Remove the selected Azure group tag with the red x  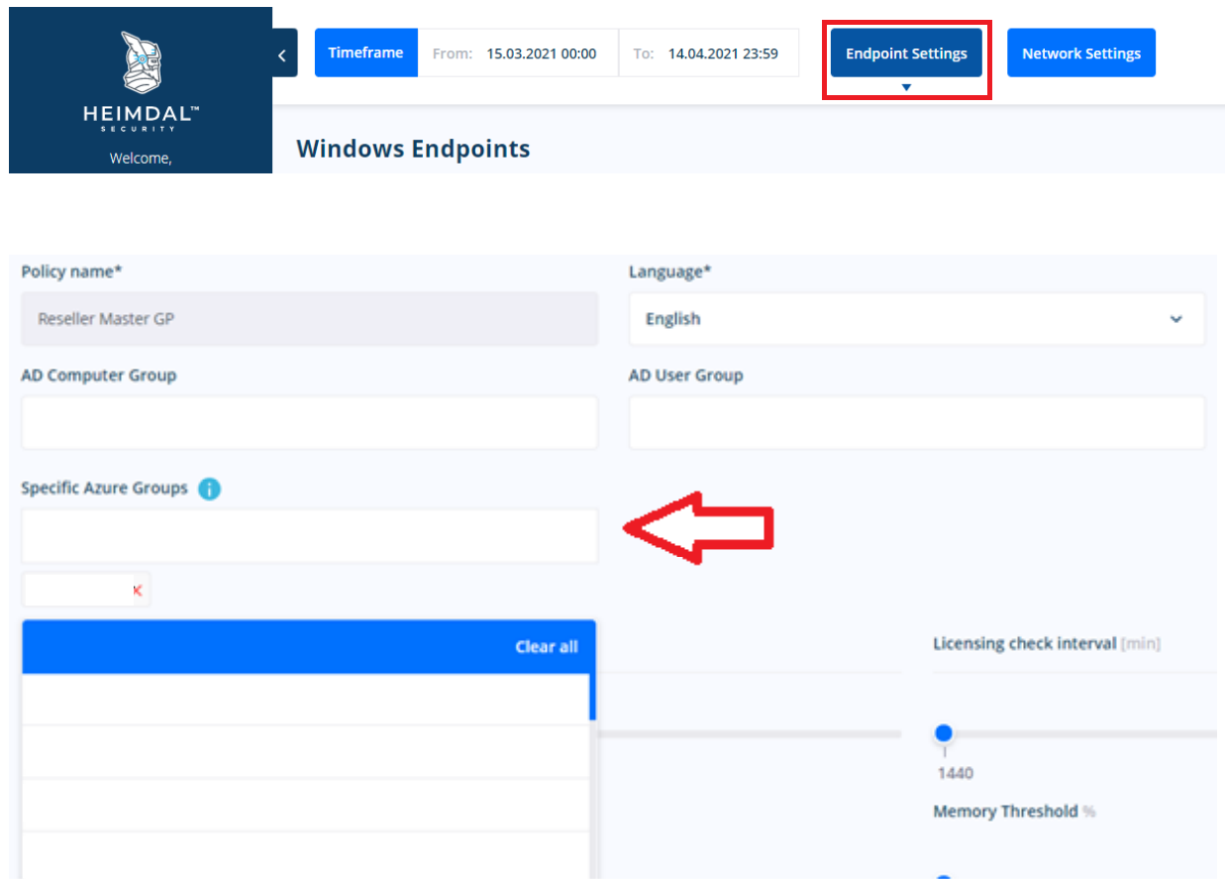point(137,591)
